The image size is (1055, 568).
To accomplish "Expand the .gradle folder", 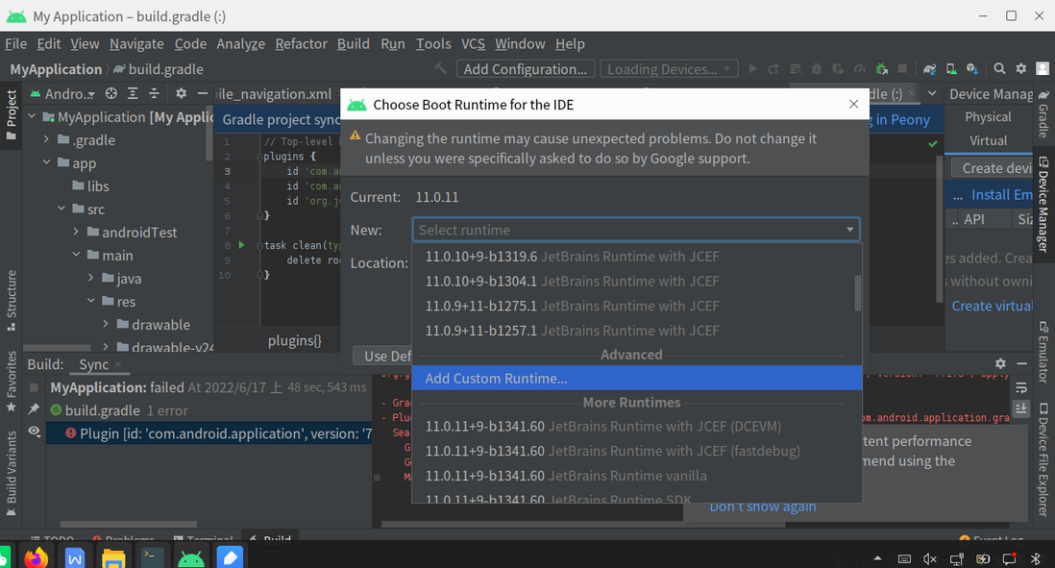I will point(46,140).
